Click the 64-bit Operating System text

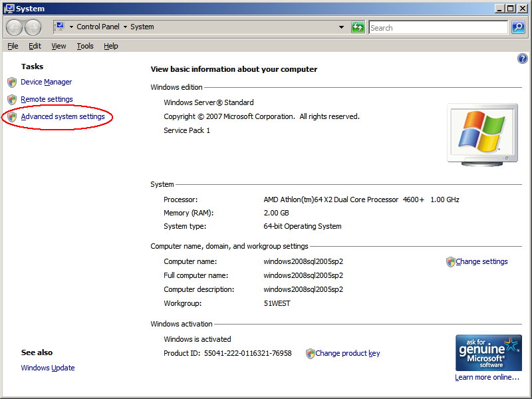click(x=303, y=226)
